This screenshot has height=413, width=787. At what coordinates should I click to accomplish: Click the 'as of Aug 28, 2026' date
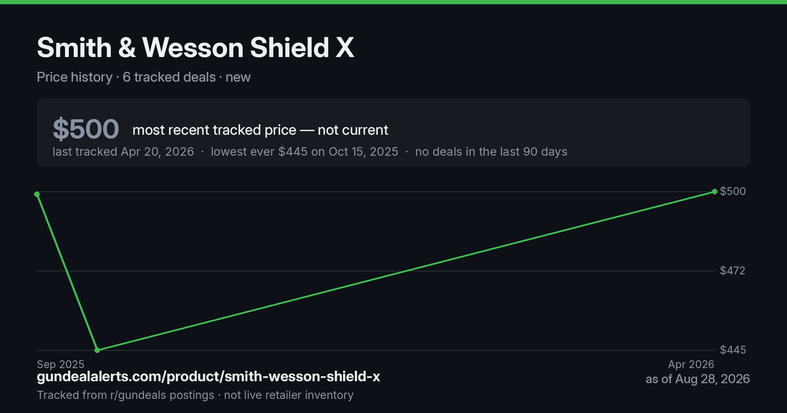[698, 379]
